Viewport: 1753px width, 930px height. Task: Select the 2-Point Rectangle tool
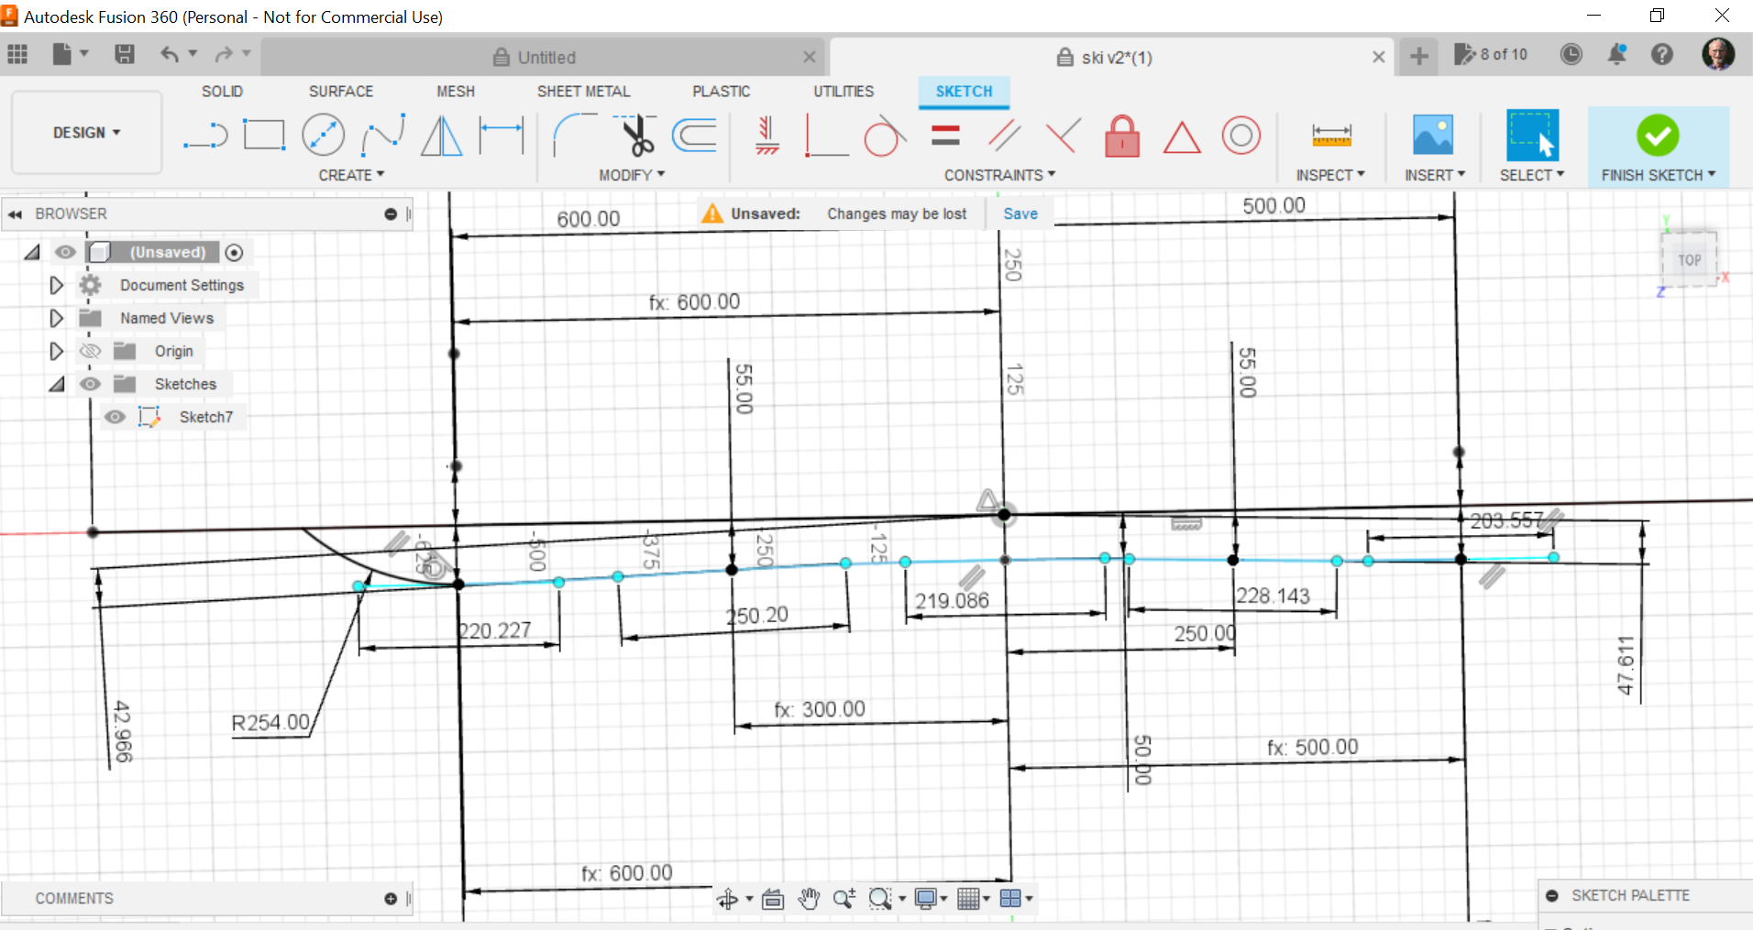click(x=264, y=136)
